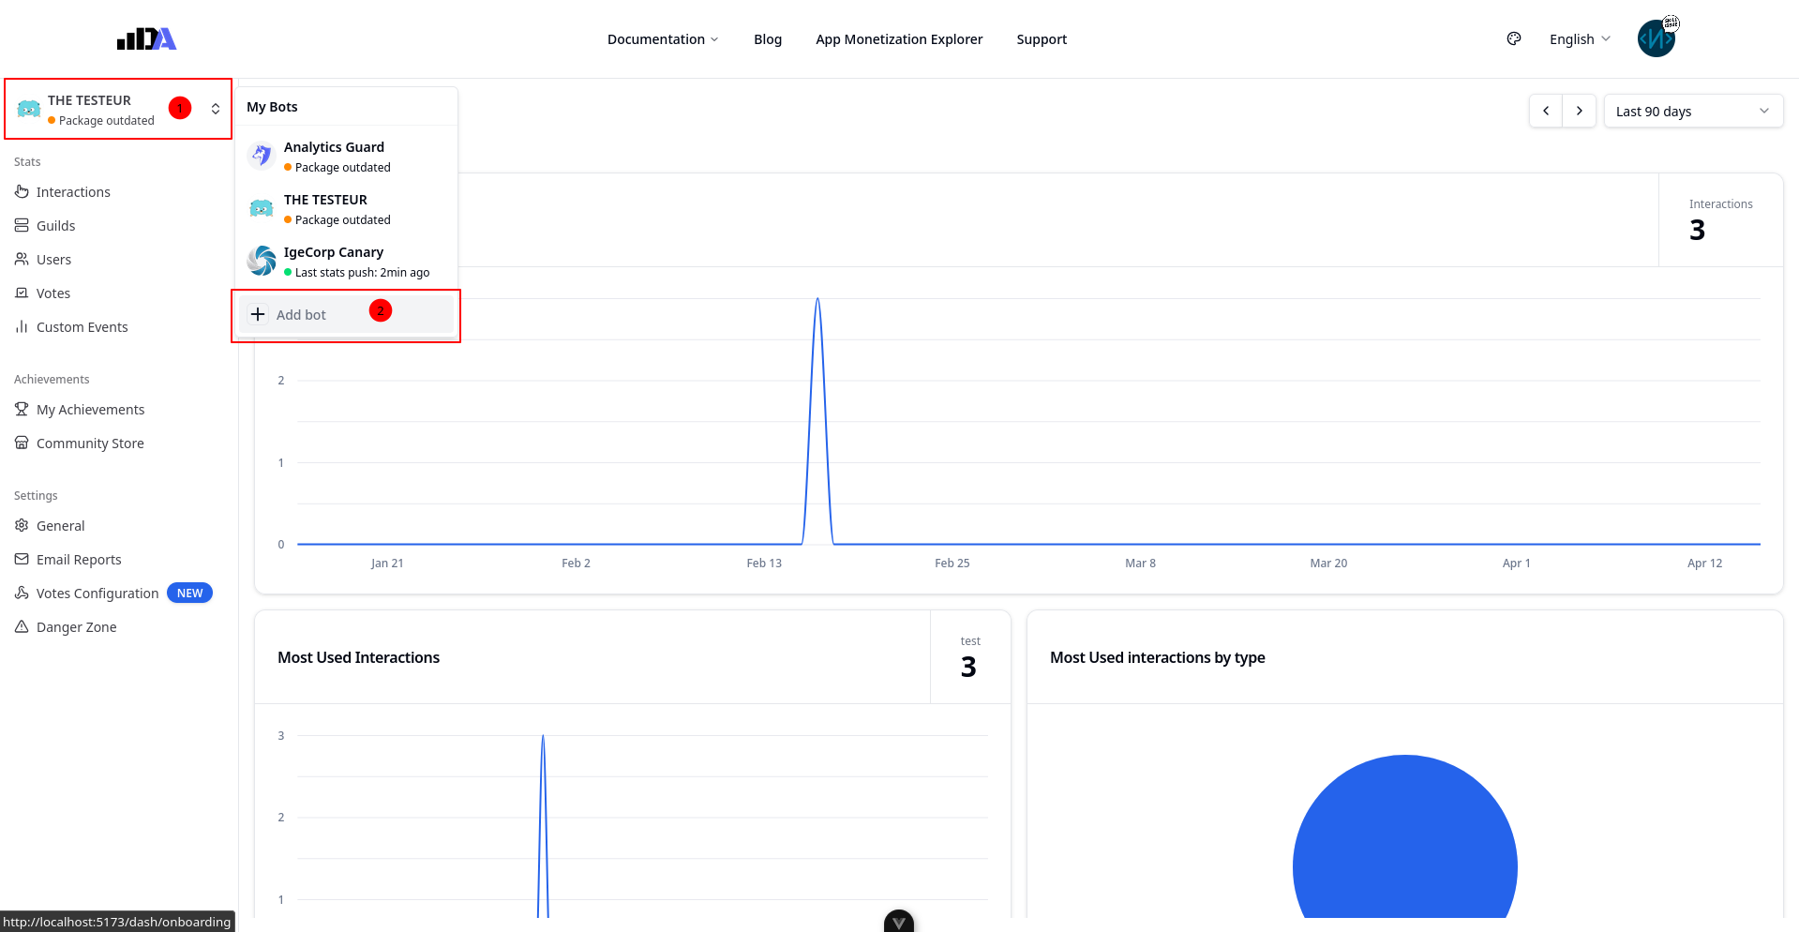Open Votes Configuration settings
This screenshot has width=1799, height=932.
click(x=97, y=593)
